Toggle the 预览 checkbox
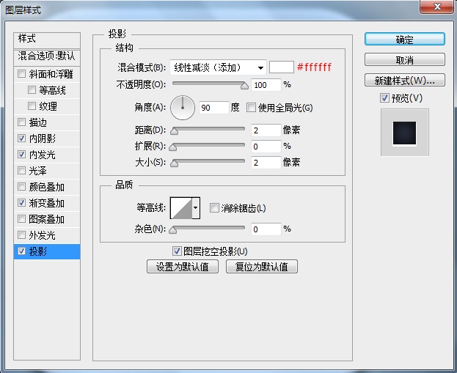Screen dimensions: 457x373 click(x=384, y=98)
